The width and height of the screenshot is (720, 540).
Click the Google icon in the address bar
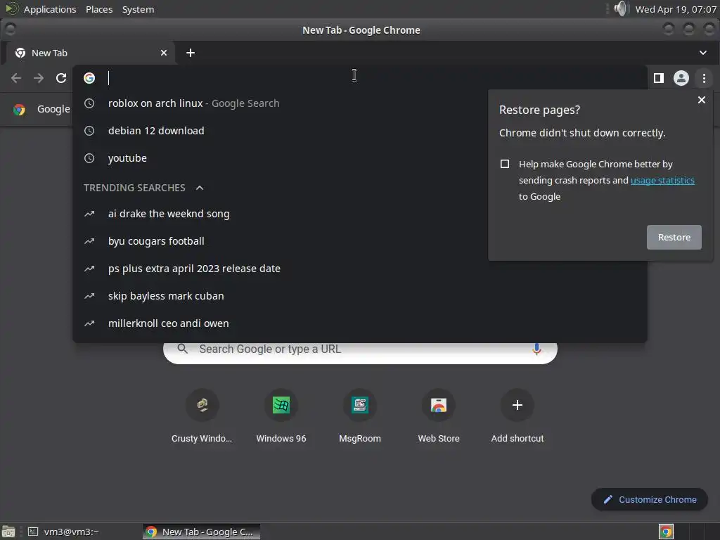click(x=89, y=78)
